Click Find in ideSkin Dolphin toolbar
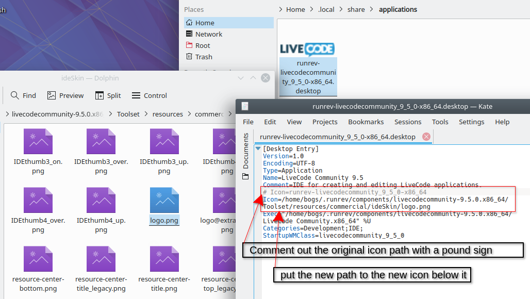This screenshot has height=299, width=530. 23,95
